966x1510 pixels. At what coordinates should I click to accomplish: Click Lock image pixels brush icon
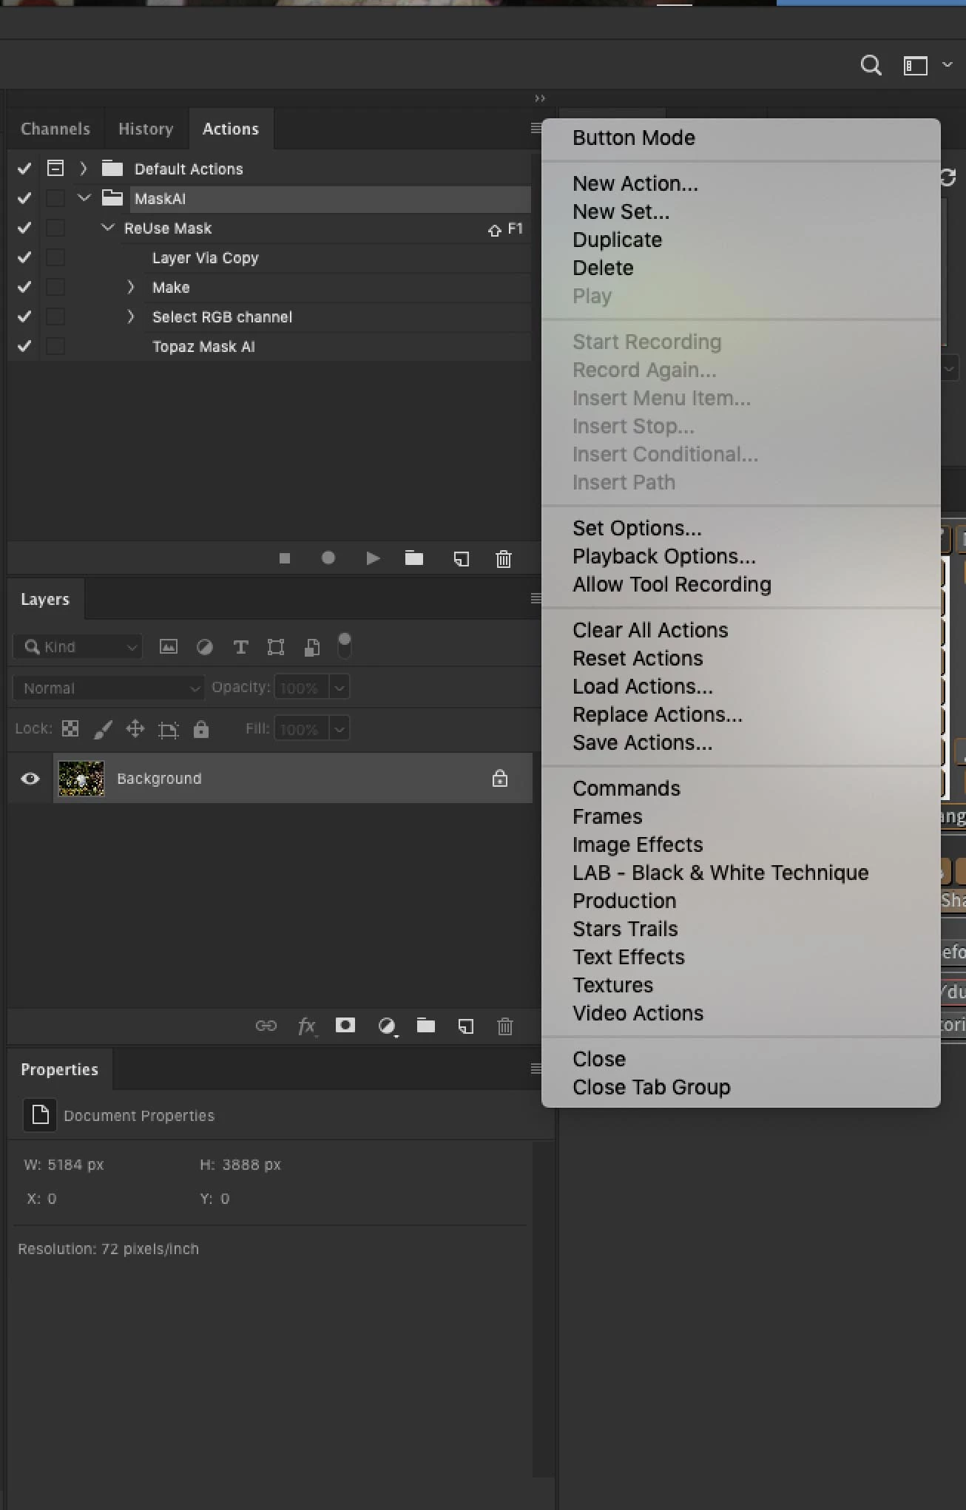(104, 730)
